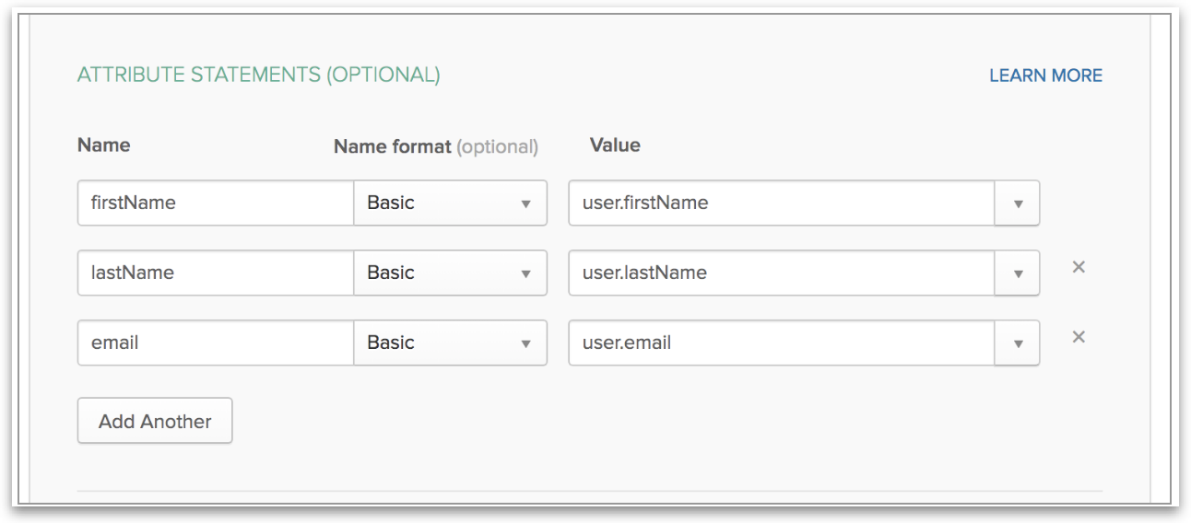Screen dimensions: 1191x523
Task: Open the user.email value dropdown arrow
Action: coord(1018,343)
